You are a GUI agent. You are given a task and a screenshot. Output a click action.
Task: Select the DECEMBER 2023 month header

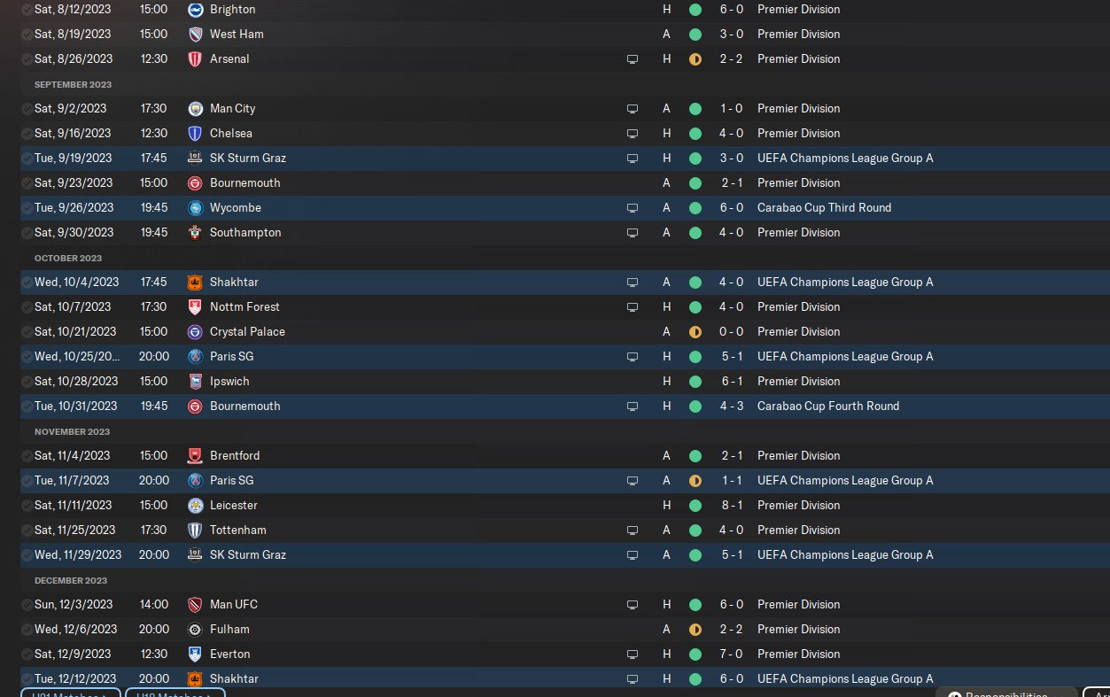71,581
